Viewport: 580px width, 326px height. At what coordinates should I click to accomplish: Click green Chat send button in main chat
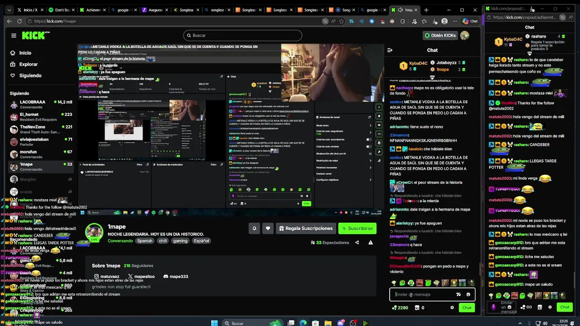click(x=467, y=307)
